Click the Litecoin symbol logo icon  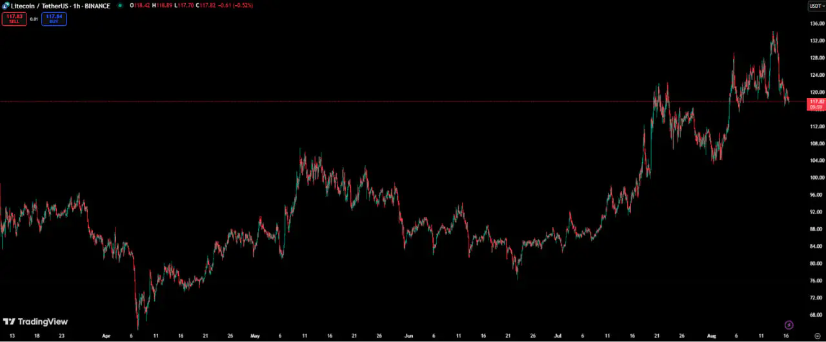click(x=6, y=5)
